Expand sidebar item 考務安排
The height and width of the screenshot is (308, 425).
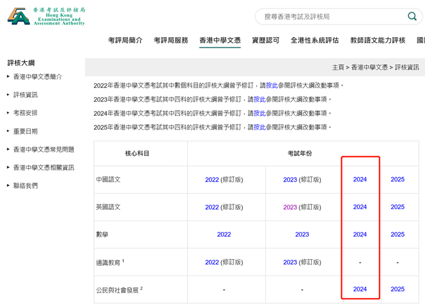pos(25,113)
